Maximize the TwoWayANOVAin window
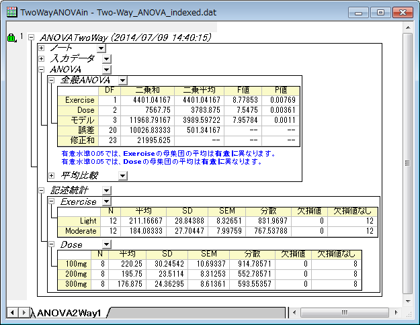This screenshot has width=420, height=325. pyautogui.click(x=380, y=13)
